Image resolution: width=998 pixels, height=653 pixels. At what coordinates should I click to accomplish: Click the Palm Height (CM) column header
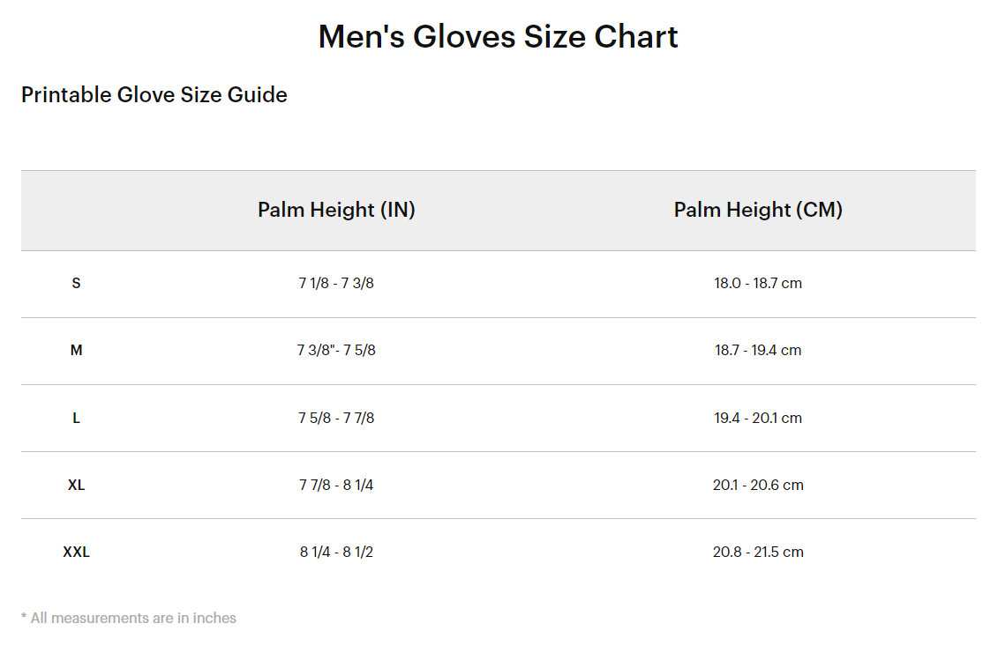point(758,210)
